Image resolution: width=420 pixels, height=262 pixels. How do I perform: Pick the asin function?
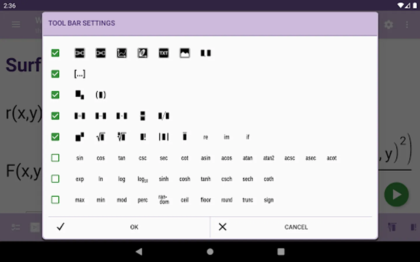(x=206, y=158)
